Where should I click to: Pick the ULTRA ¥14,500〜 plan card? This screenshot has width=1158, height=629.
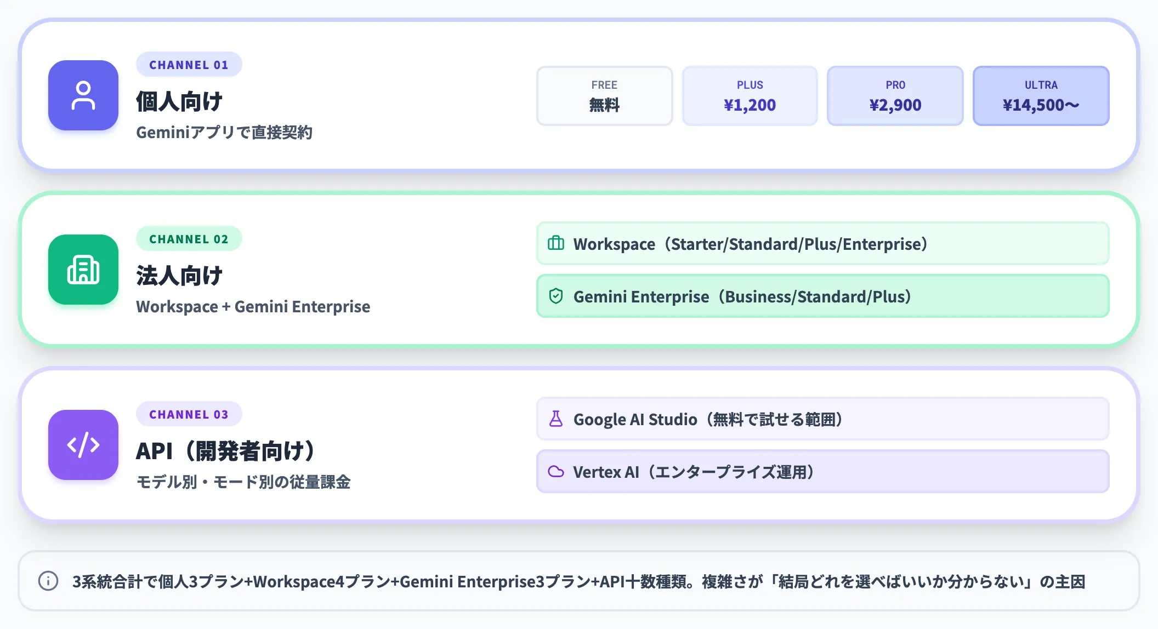(x=1041, y=96)
